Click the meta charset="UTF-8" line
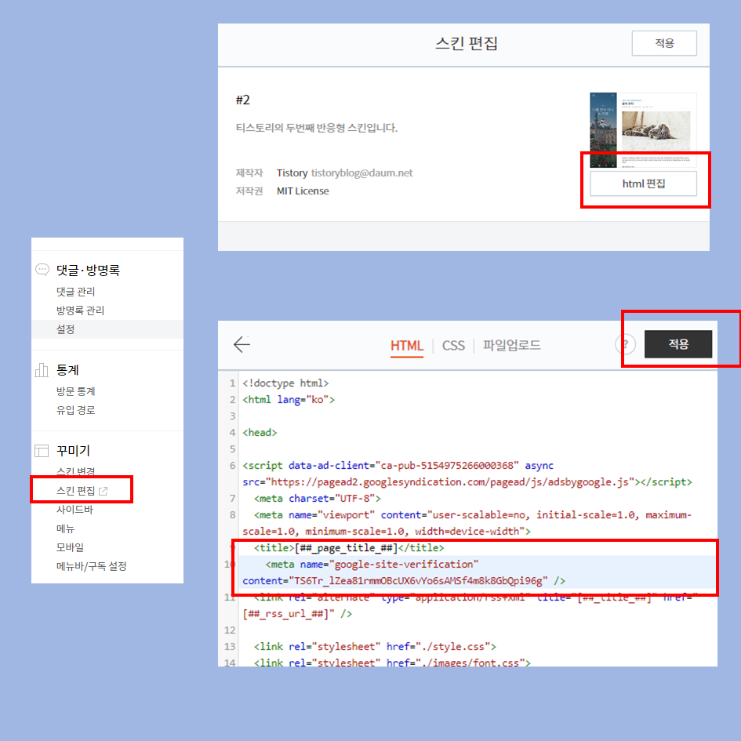This screenshot has height=741, width=741. click(317, 499)
